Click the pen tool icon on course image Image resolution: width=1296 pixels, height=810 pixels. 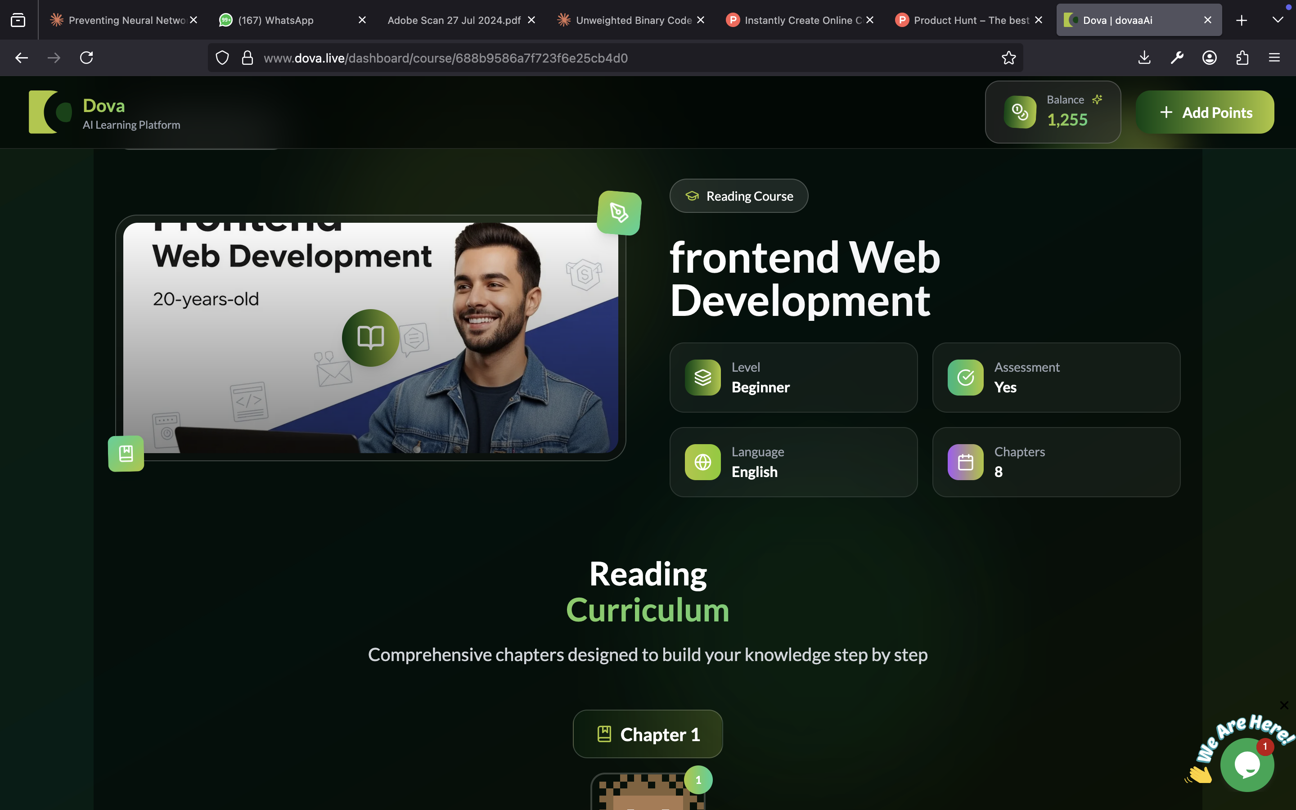(619, 213)
